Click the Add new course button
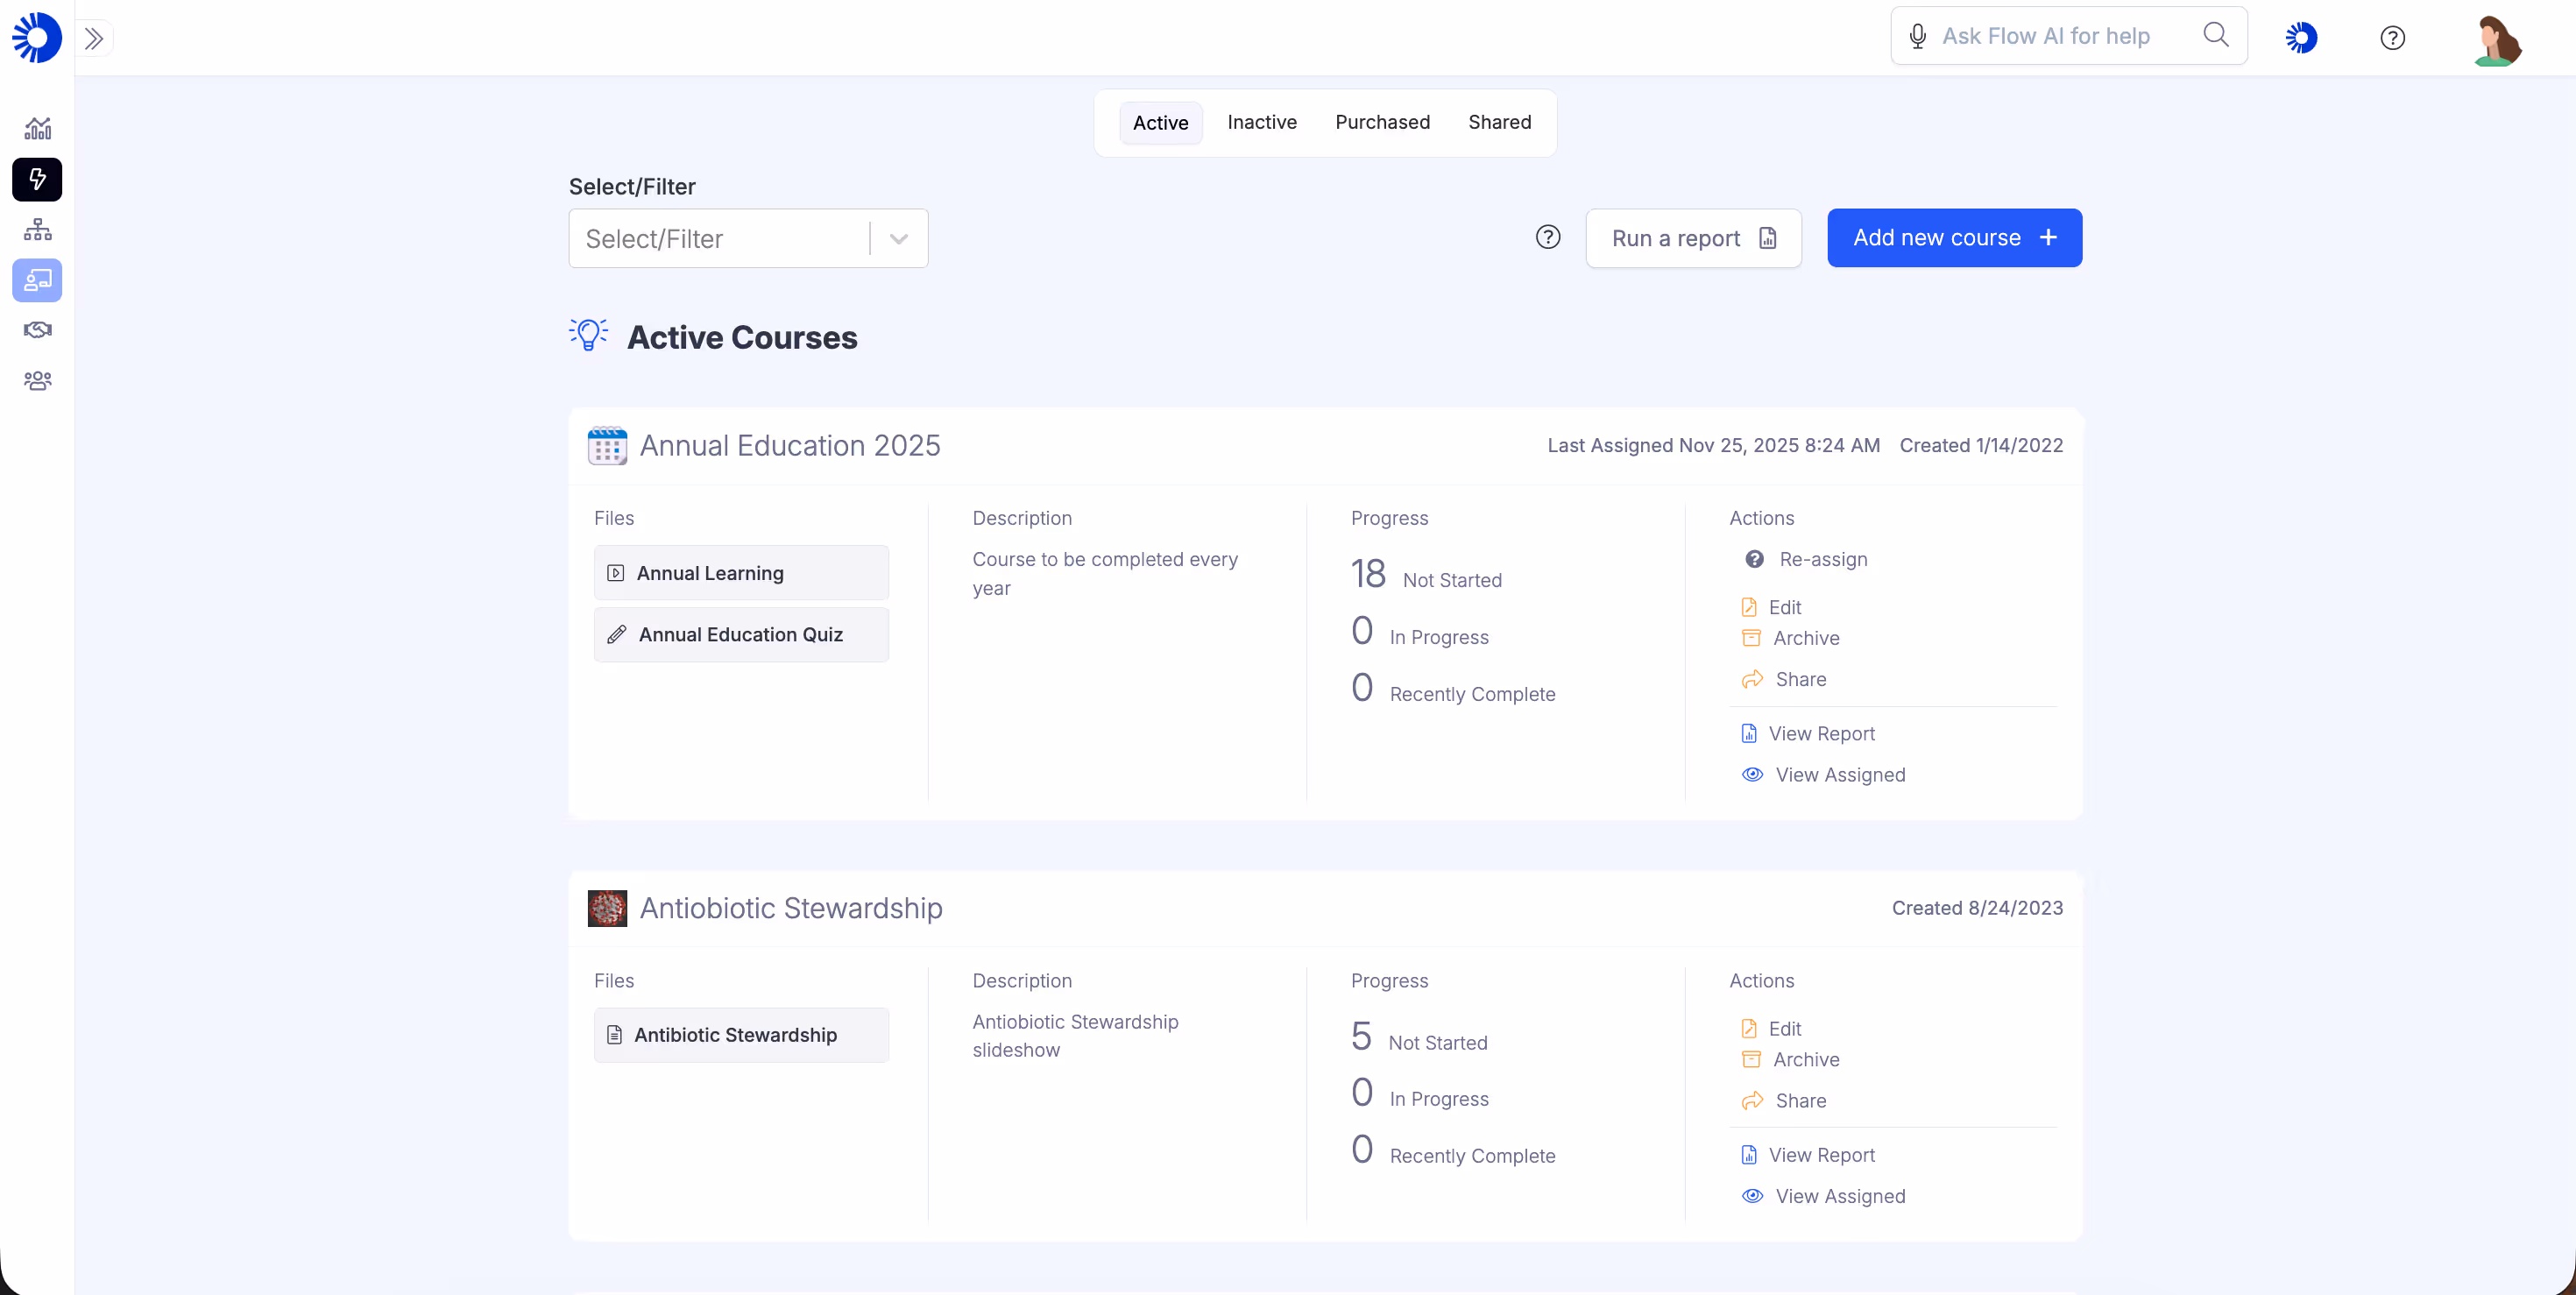Screen dimensions: 2576x1295 (x=1954, y=238)
